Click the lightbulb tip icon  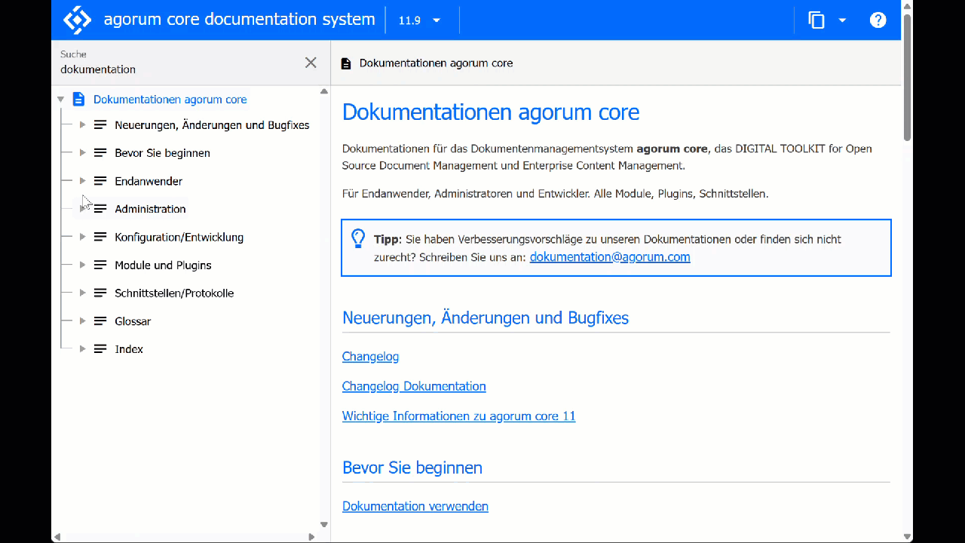point(358,239)
